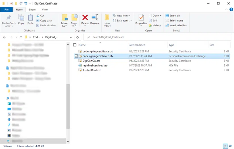The width and height of the screenshot is (234, 149).
Task: Open the Open button dropdown arrow
Action: pyautogui.click(x=161, y=16)
